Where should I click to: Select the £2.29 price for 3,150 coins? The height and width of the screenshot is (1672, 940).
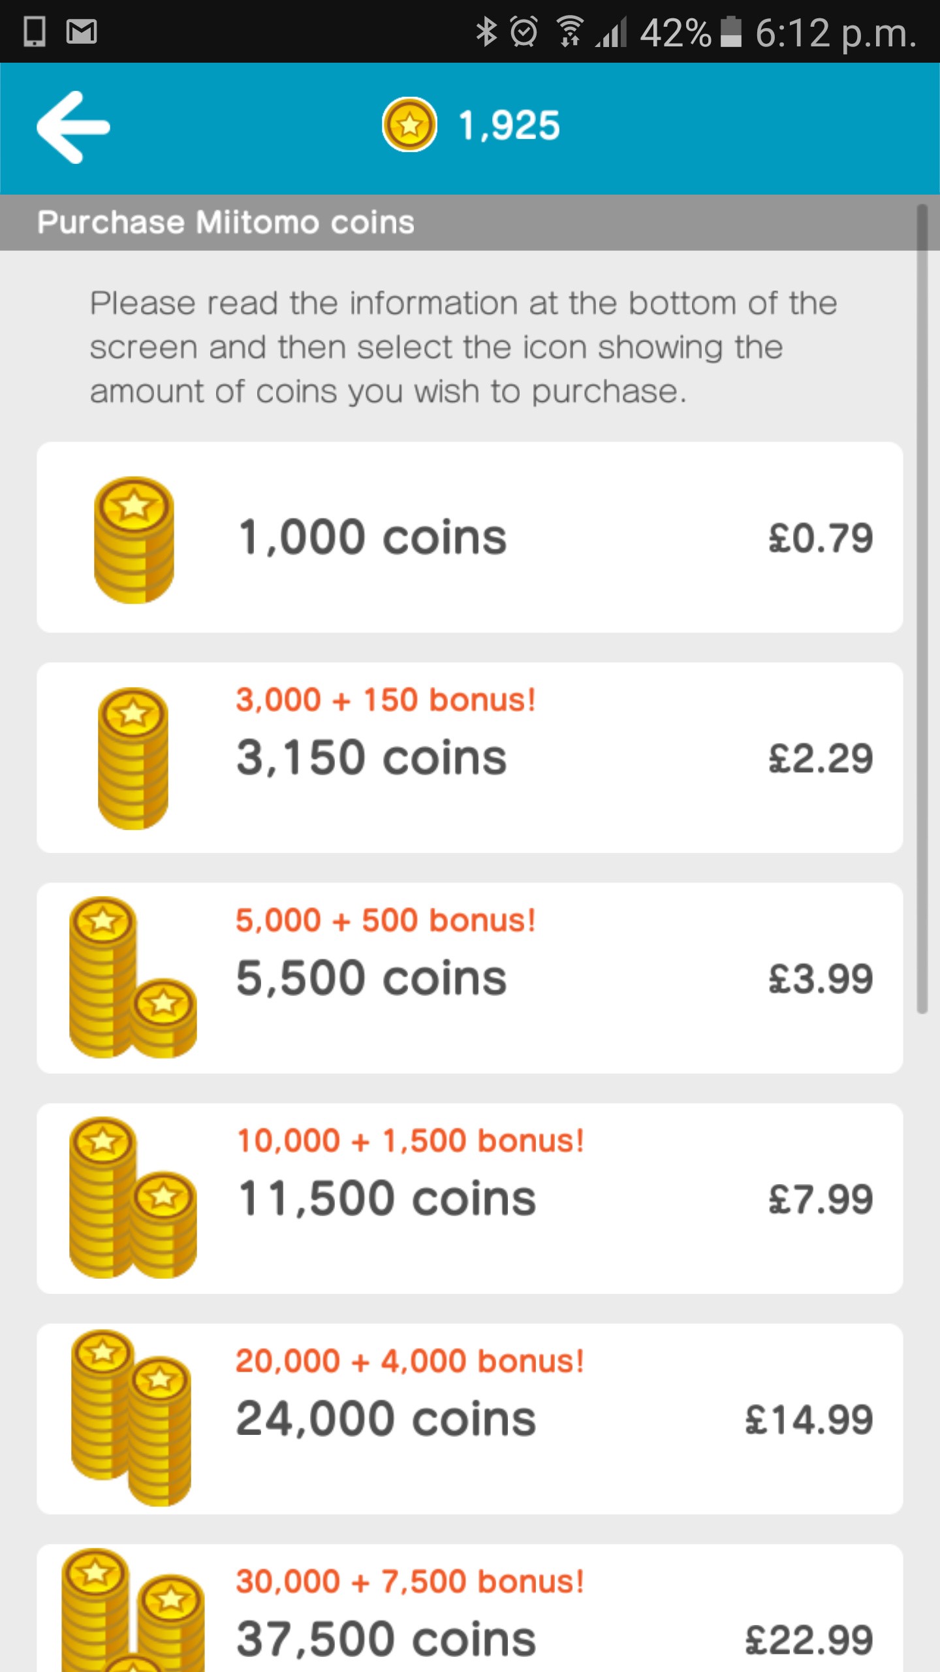coord(820,758)
